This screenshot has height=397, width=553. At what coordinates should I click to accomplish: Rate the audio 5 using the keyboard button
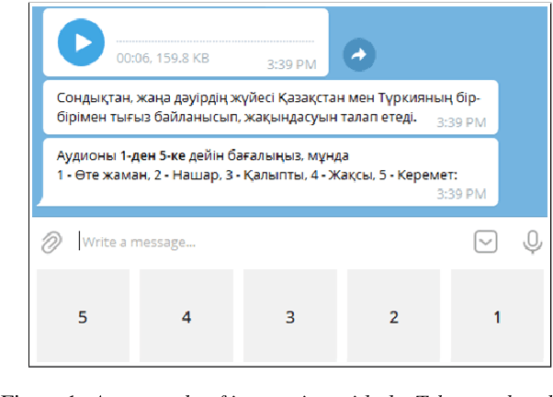[x=83, y=317]
